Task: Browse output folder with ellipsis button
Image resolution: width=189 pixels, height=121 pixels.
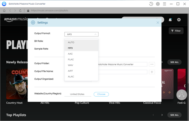Action: 152,64
